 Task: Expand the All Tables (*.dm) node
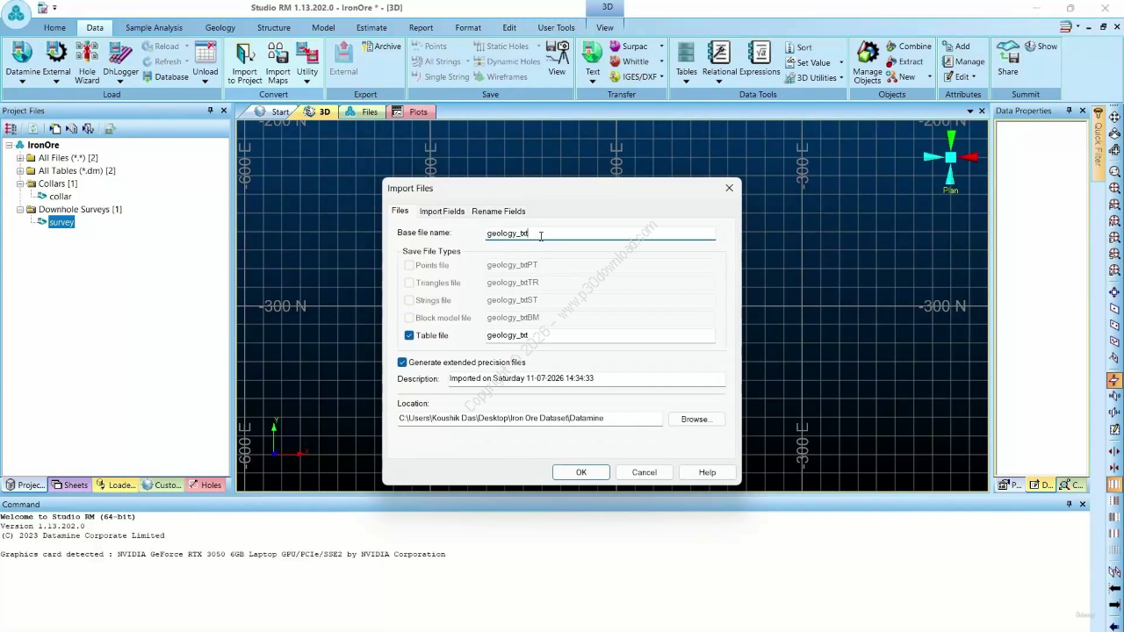click(20, 171)
